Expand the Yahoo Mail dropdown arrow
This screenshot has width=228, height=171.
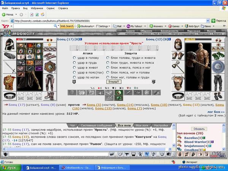(124, 26)
